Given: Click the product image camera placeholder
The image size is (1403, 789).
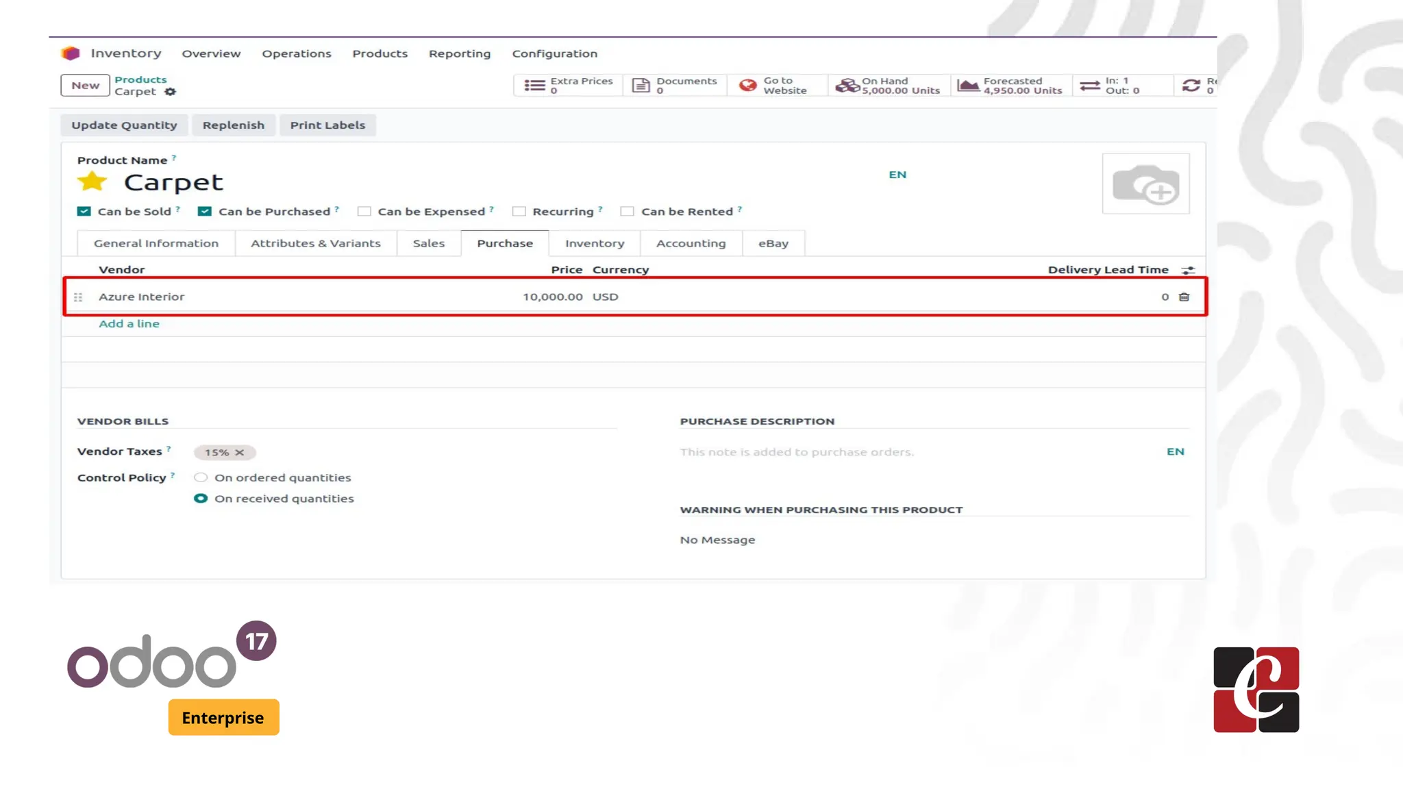Looking at the screenshot, I should point(1145,184).
